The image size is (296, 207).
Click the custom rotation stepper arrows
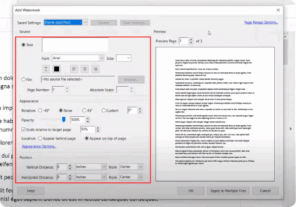[x=140, y=110]
